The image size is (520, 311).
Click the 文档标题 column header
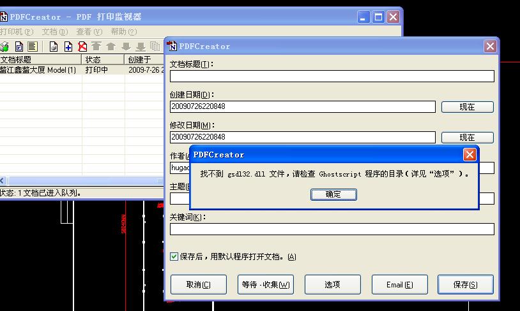(x=40, y=59)
